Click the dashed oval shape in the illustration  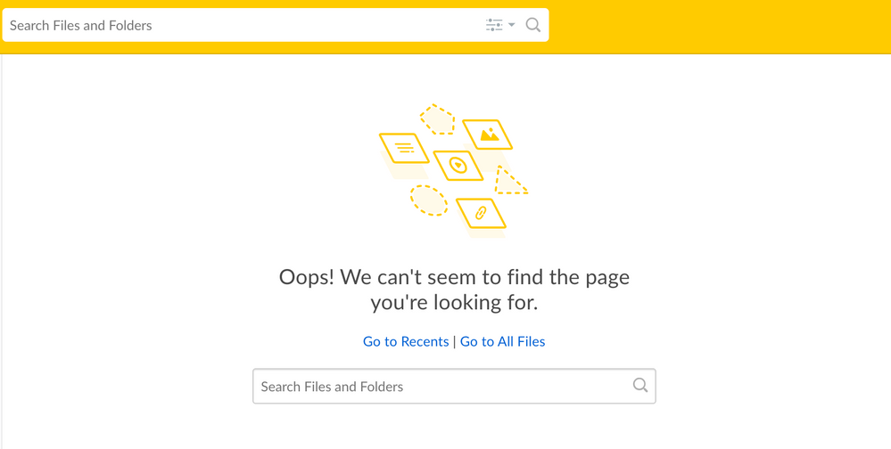(x=428, y=200)
